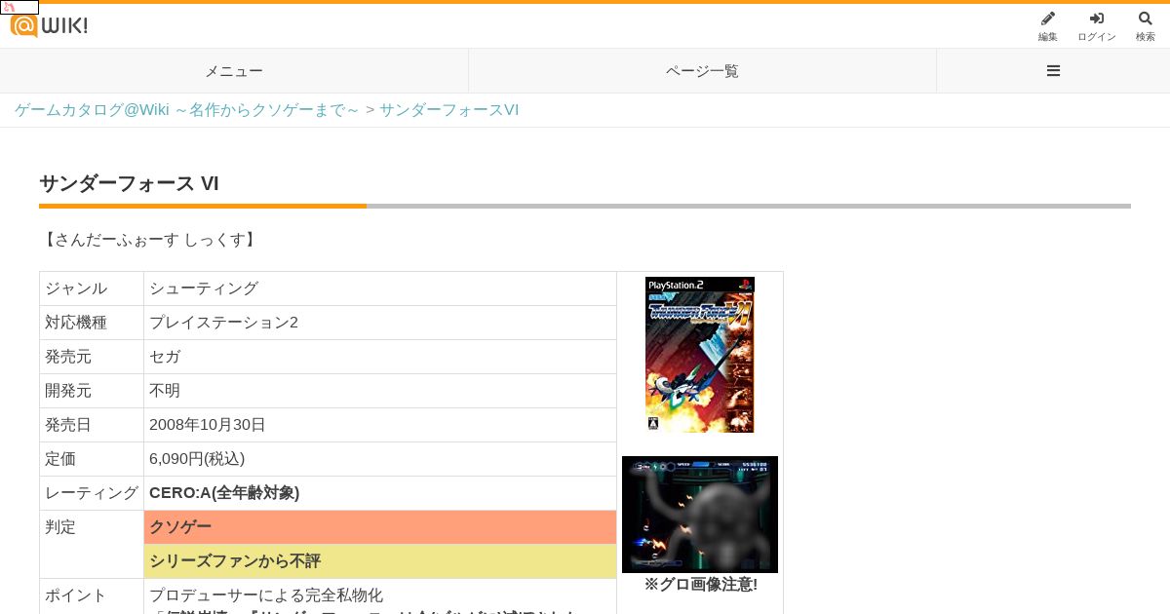This screenshot has width=1170, height=614.
Task: View the PlayStation 2 box art image
Action: coord(700,355)
